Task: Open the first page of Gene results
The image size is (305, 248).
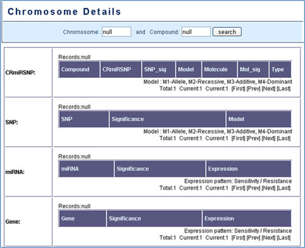Action: 239,238
